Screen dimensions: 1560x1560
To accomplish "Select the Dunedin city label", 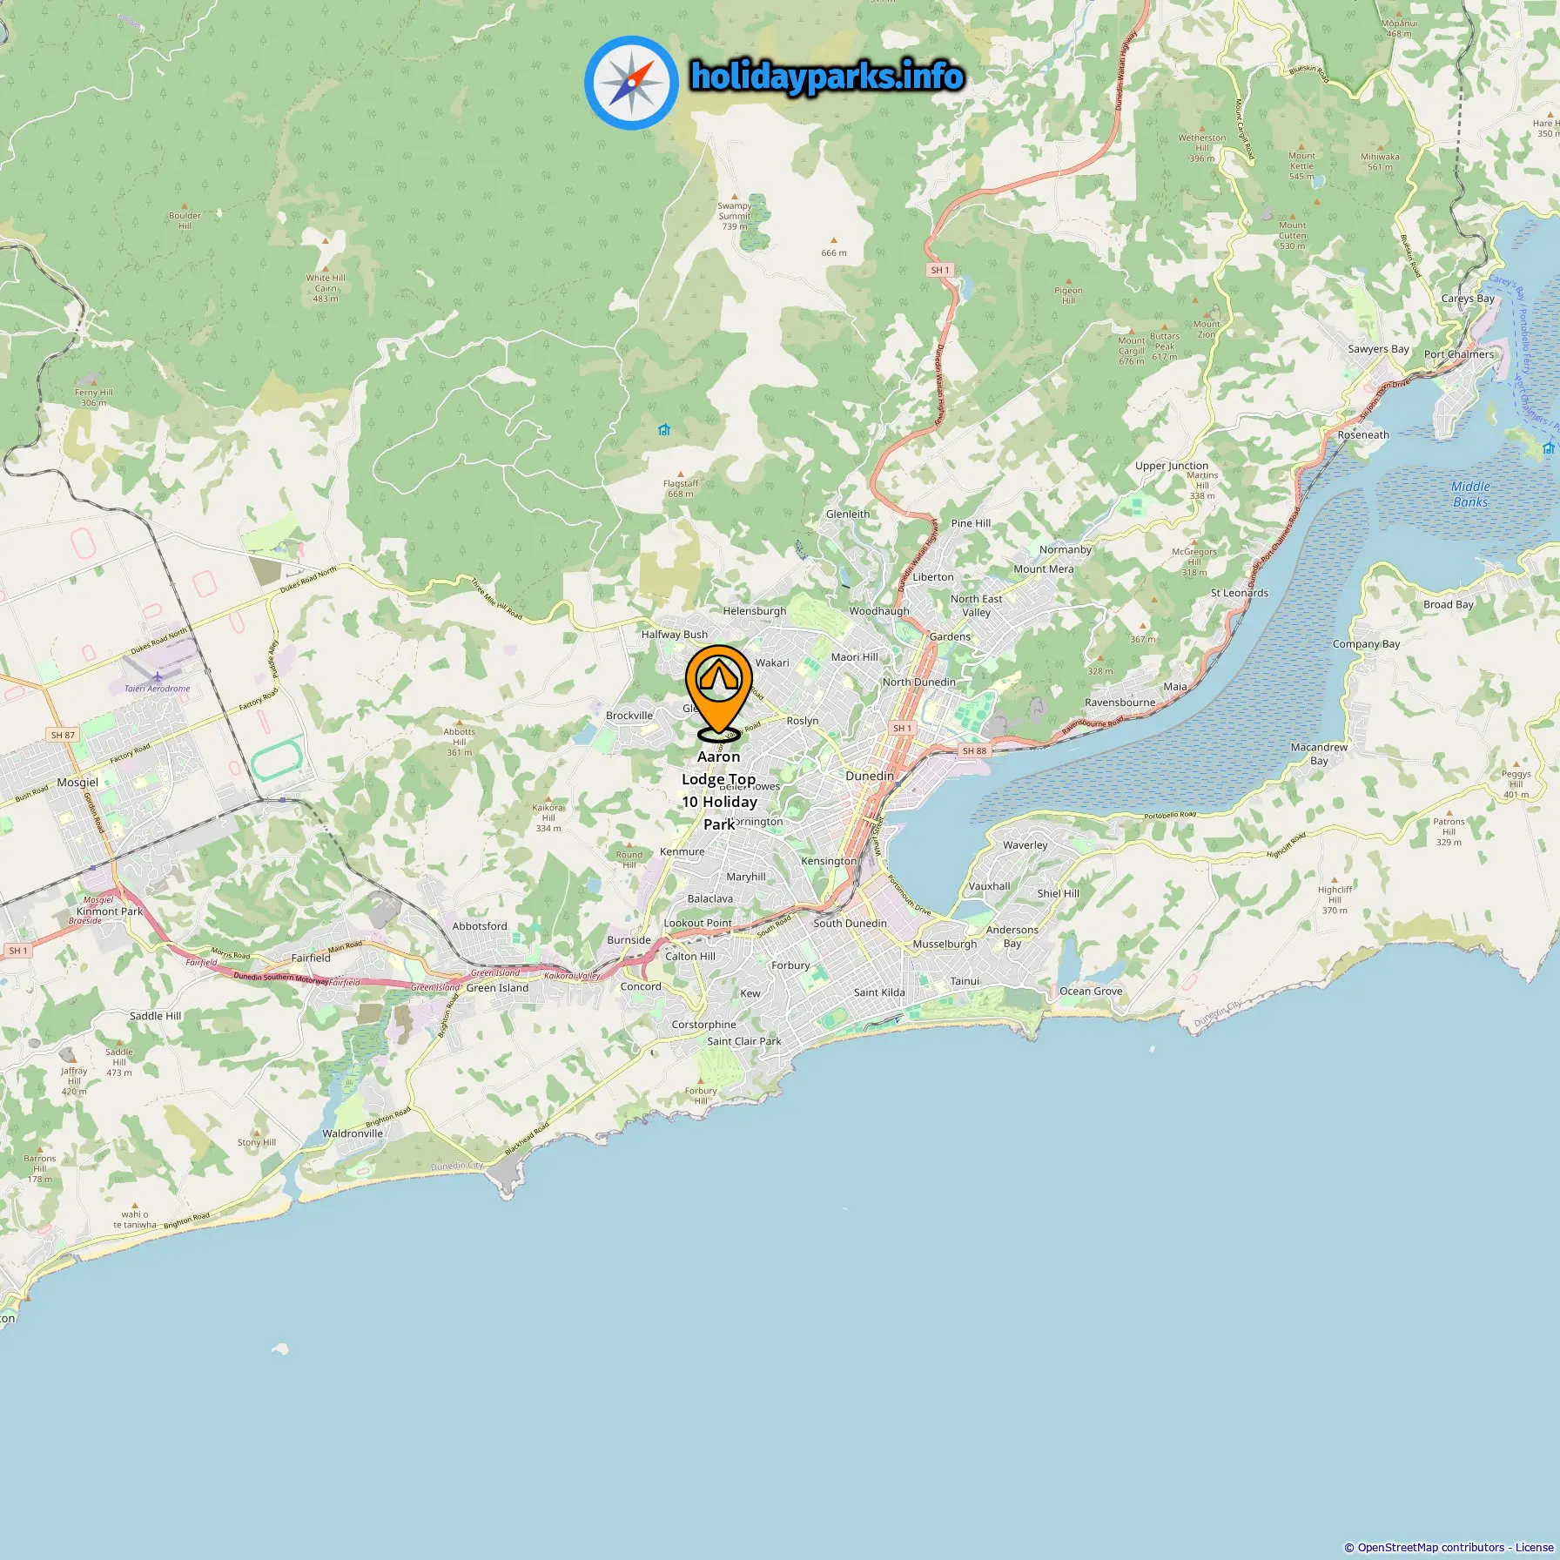I will 870,776.
